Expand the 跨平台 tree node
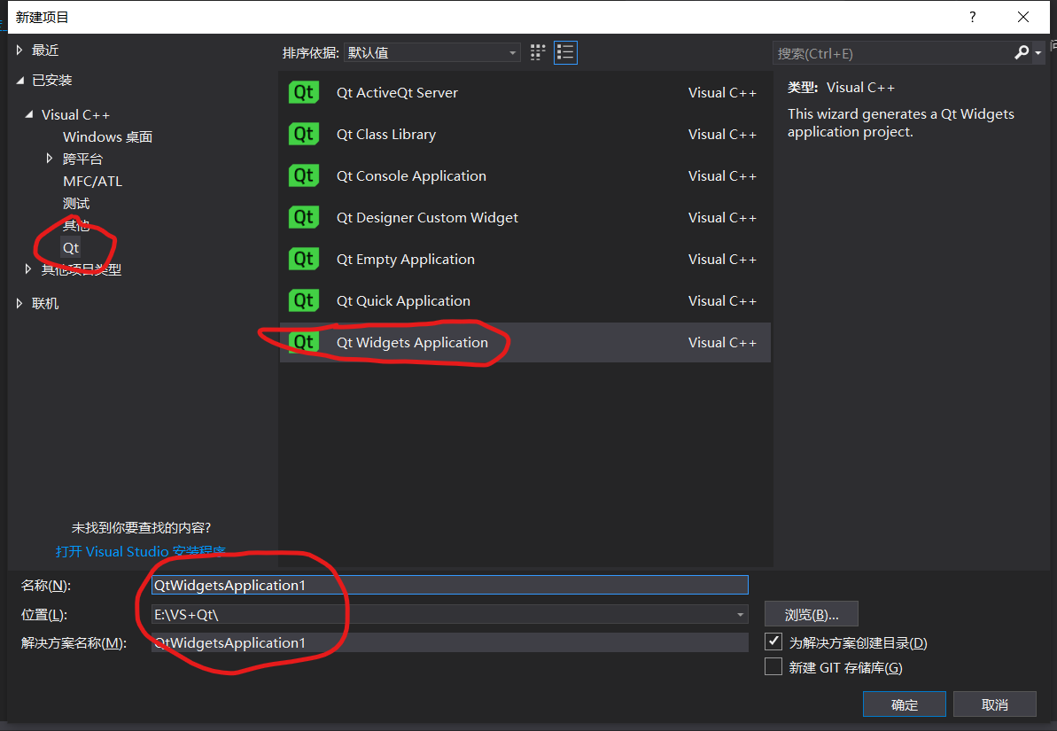Screen dimensions: 1057x731 point(50,159)
